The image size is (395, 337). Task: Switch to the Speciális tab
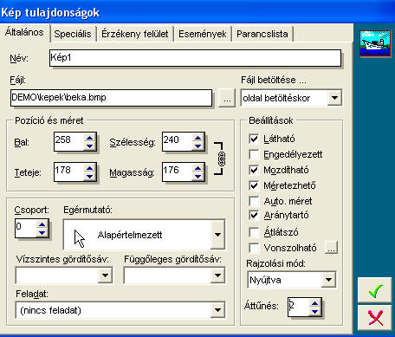point(73,34)
